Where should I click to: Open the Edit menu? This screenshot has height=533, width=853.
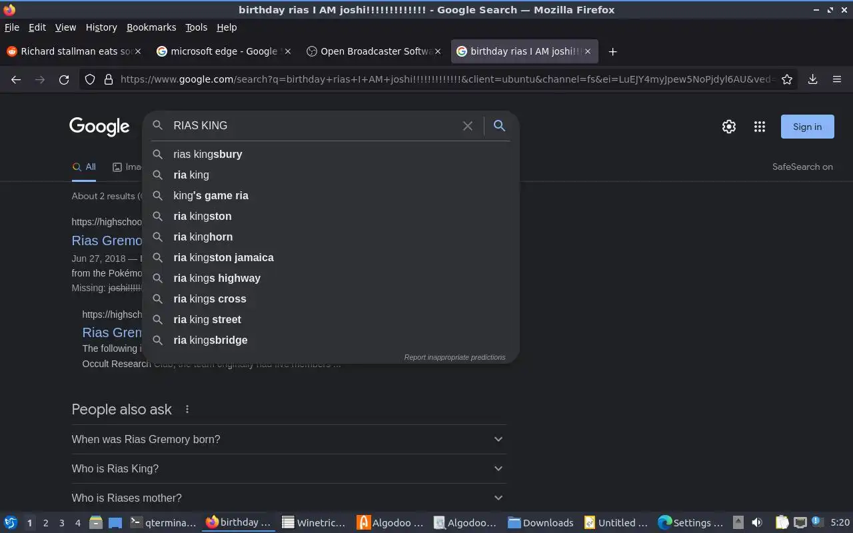(x=37, y=27)
